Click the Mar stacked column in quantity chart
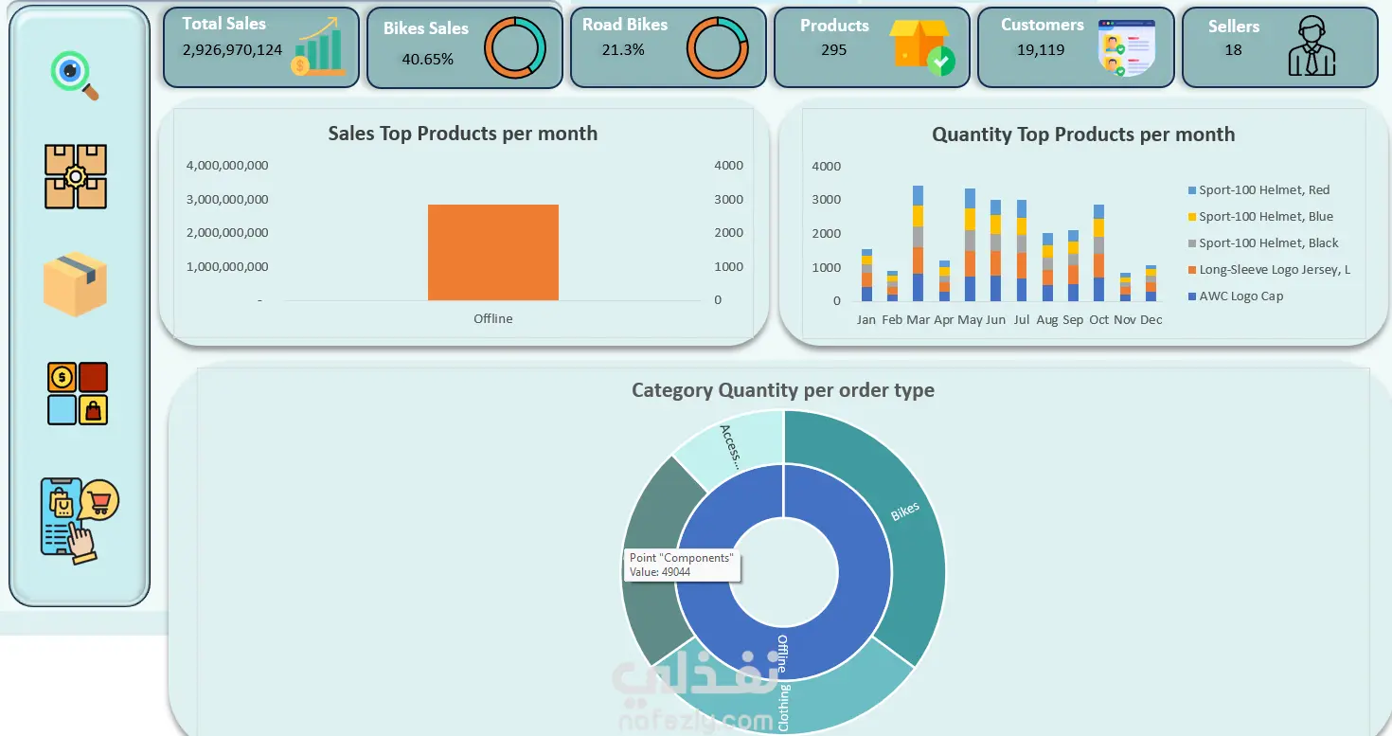1392x736 pixels. [918, 243]
